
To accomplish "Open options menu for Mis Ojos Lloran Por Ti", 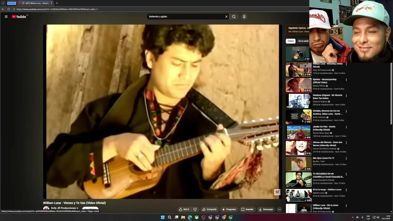I will [346, 158].
